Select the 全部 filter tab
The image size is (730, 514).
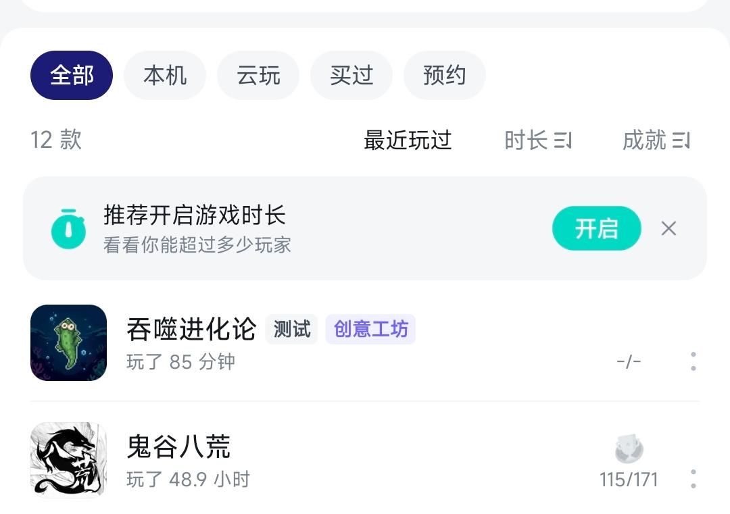72,76
